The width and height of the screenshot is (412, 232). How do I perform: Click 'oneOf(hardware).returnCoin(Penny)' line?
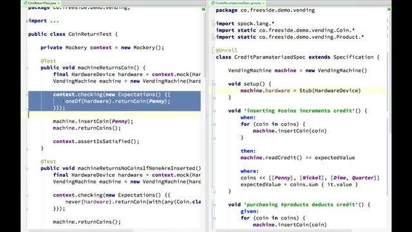[118, 101]
